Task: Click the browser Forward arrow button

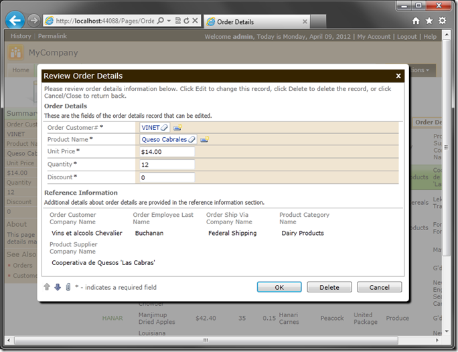Action: pyautogui.click(x=33, y=21)
